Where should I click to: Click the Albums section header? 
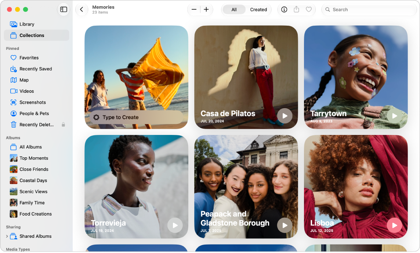(x=13, y=138)
